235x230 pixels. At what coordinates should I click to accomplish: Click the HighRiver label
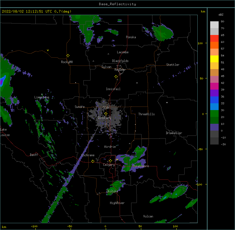[x=117, y=203]
